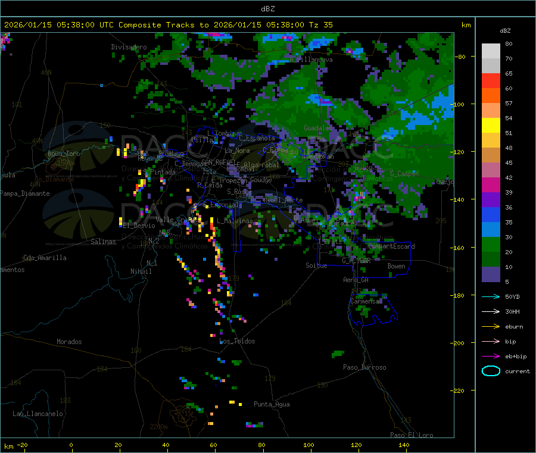Click the 'L_Malvinas' map label
The height and width of the screenshot is (453, 536).
click(x=235, y=221)
